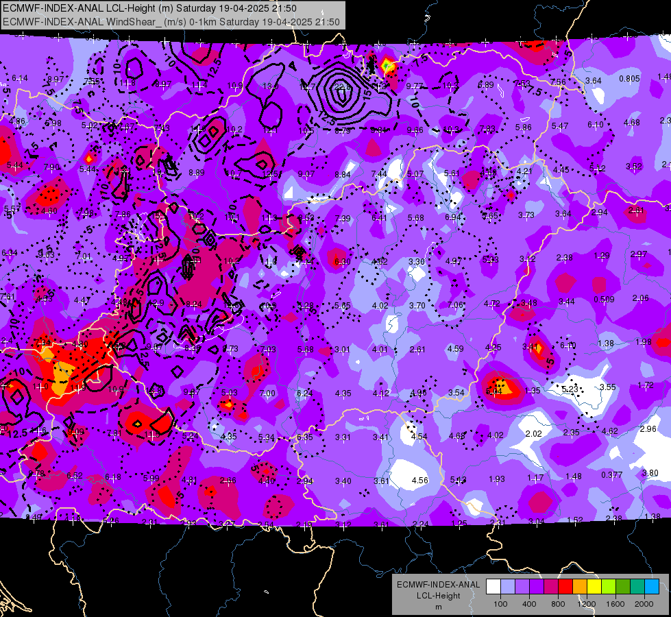The image size is (671, 617).
Task: Click the grid value 1.93
Action: [497, 479]
